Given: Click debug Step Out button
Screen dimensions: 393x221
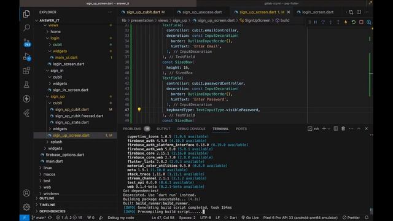Looking at the screenshot, I should pyautogui.click(x=338, y=22).
